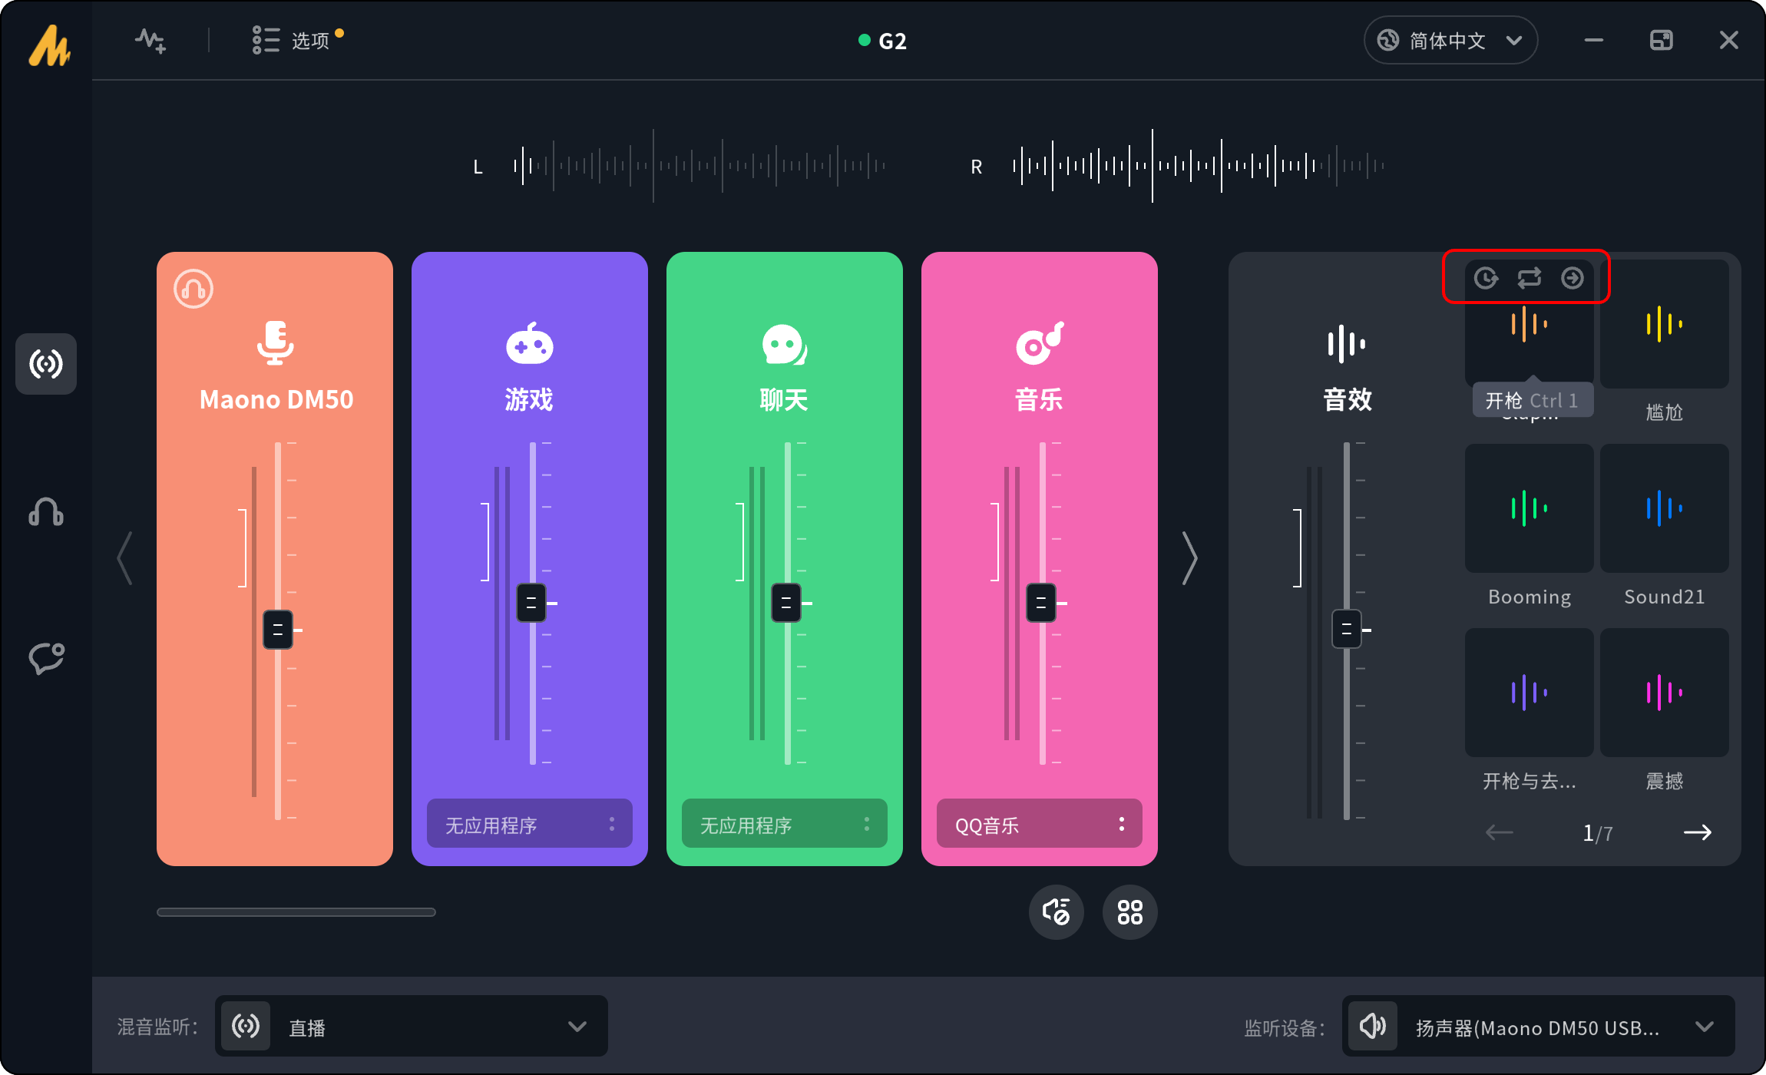The width and height of the screenshot is (1766, 1075).
Task: Click the waveform add icon in top bar
Action: (x=150, y=40)
